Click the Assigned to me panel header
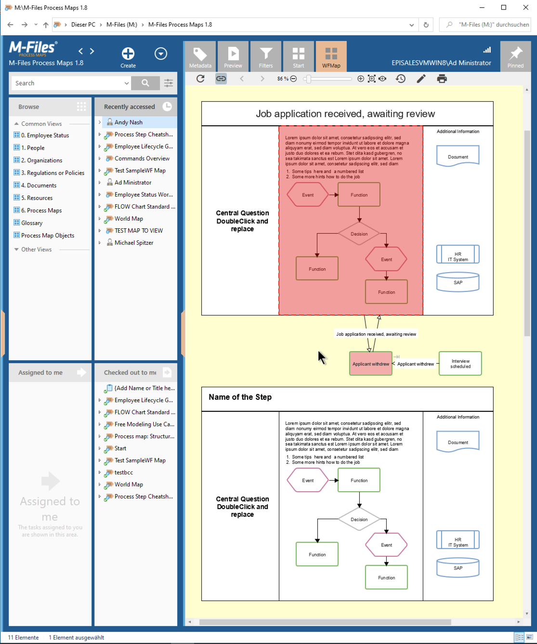This screenshot has height=644, width=537. 50,372
